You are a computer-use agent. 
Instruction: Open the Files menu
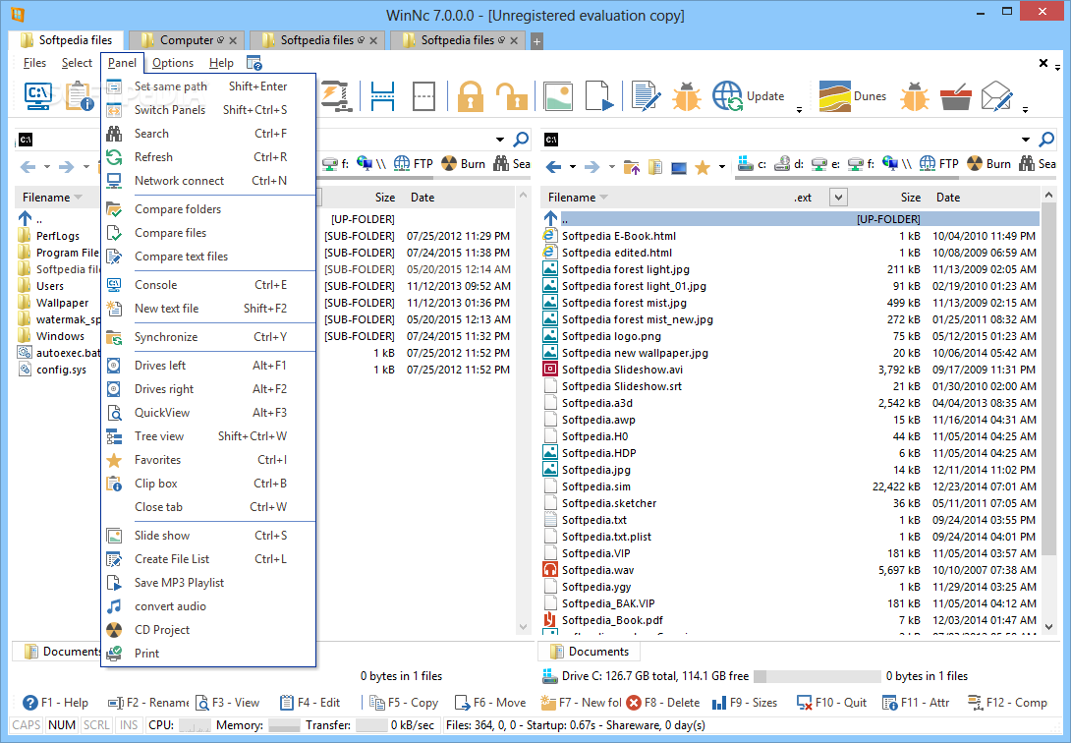pos(34,63)
